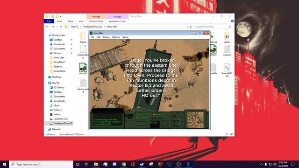Open Customize Quick Access Toolbar dropdown

(x=60, y=16)
